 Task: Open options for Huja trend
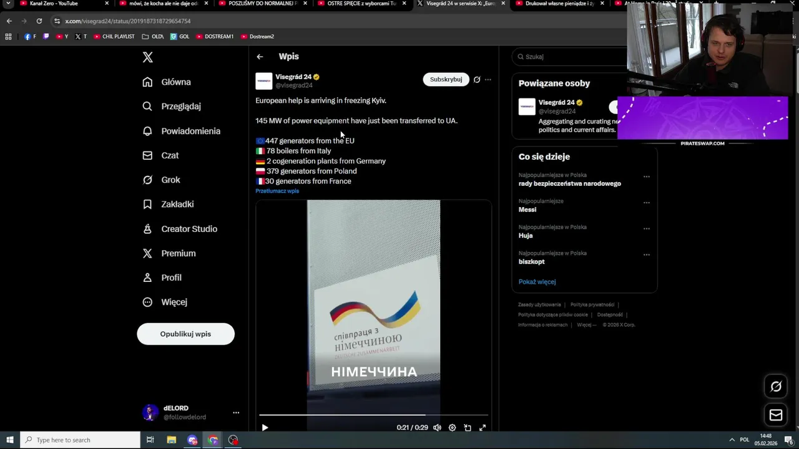pyautogui.click(x=647, y=229)
